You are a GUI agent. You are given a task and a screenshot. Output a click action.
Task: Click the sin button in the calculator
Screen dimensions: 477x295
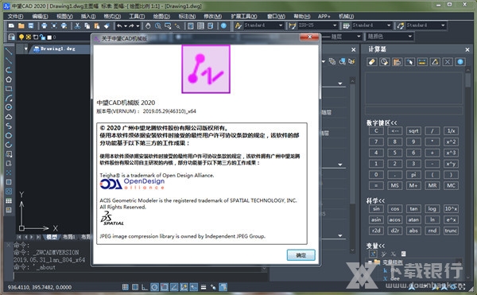[376, 208]
